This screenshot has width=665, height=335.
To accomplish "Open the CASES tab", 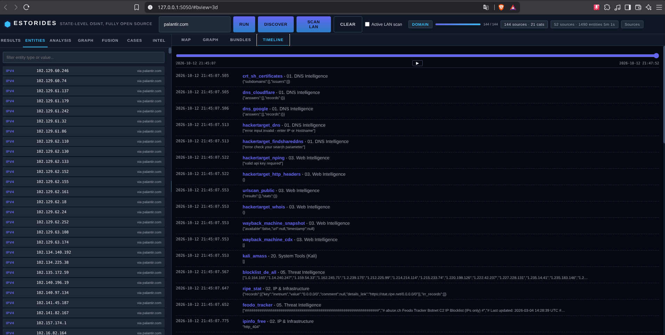I will (x=135, y=40).
